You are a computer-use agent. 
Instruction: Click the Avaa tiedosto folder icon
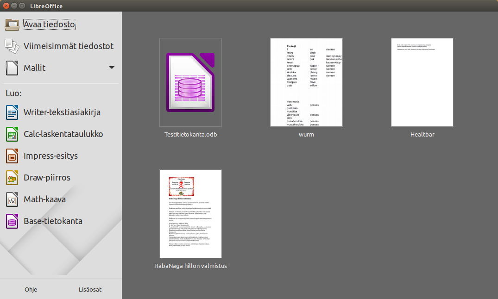point(12,25)
